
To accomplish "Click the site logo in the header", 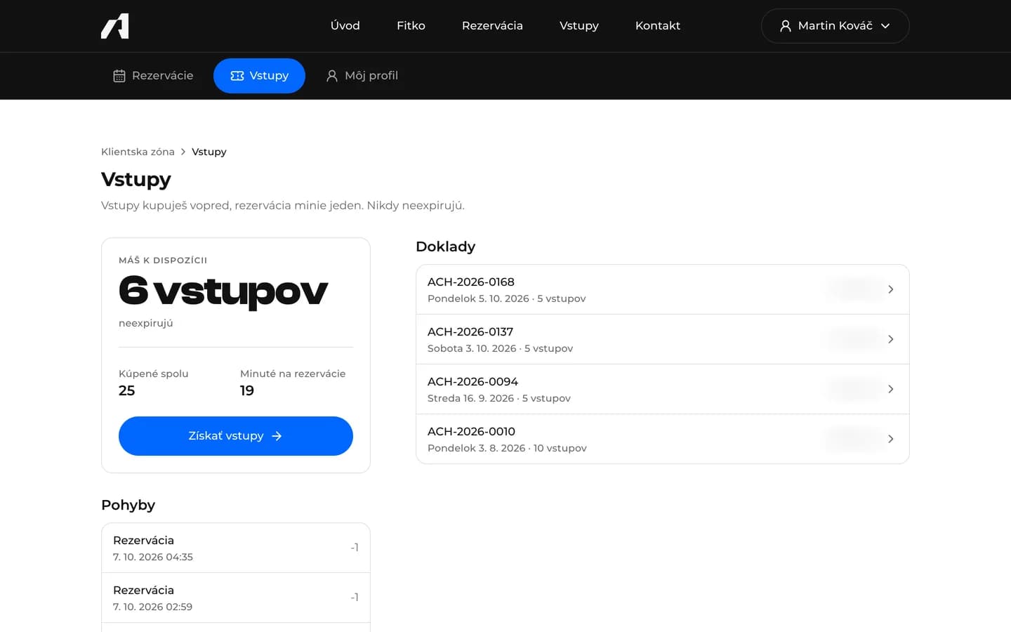I will pos(115,26).
